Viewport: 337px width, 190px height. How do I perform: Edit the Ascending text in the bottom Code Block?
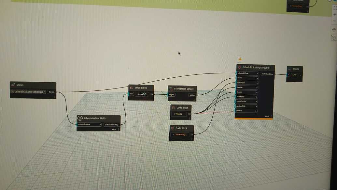click(x=181, y=135)
